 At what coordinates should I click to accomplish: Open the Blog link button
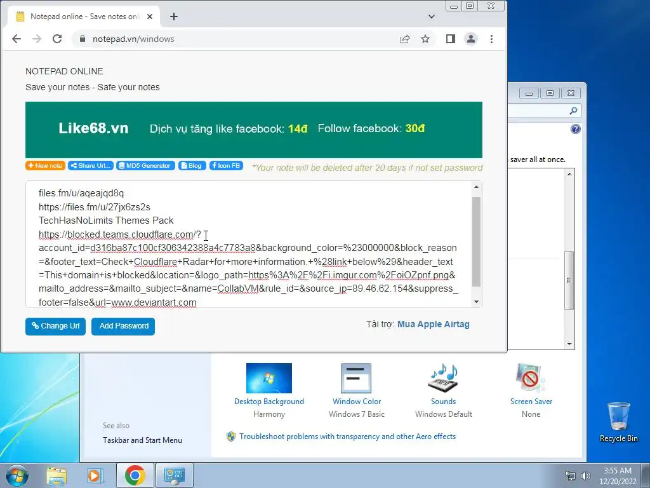[192, 166]
